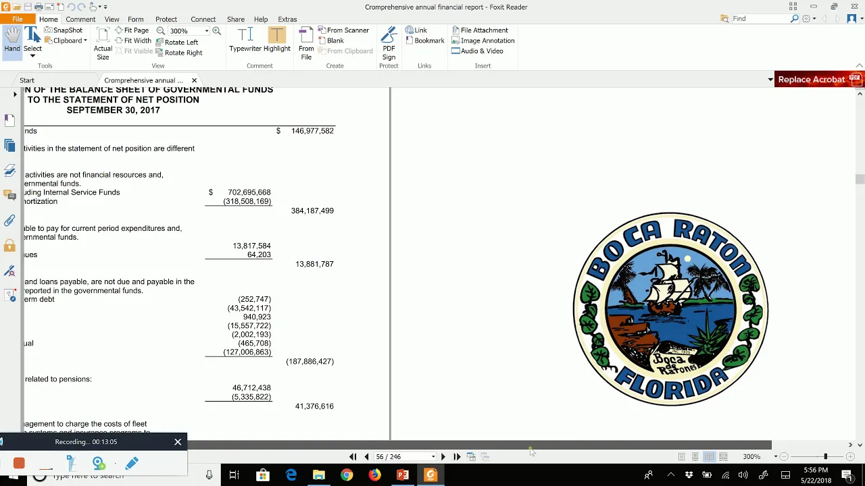This screenshot has height=486, width=865.
Task: Open the tab list dropdown arrow near Replace Acrobat
Action: tap(770, 80)
